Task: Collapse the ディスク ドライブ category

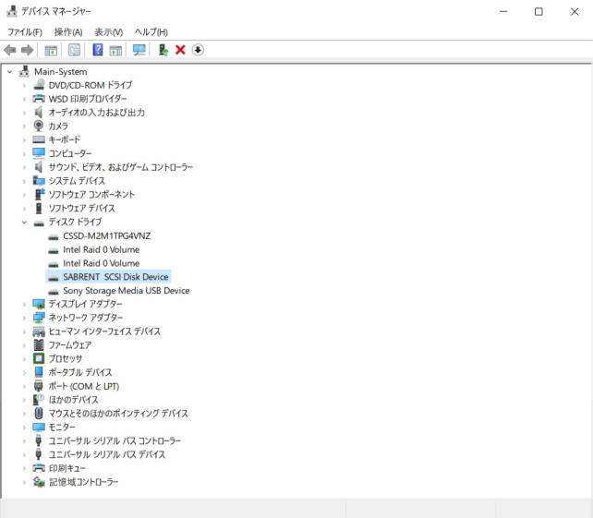Action: tap(24, 223)
